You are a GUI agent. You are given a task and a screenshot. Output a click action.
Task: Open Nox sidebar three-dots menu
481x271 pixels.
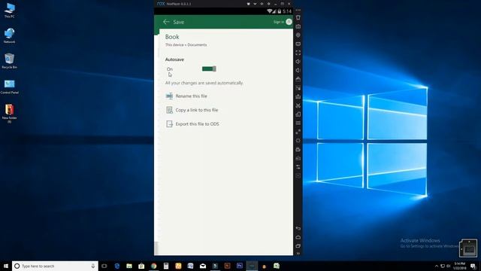[x=298, y=10]
